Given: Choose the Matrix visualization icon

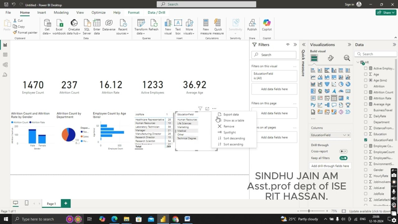Looking at the screenshot, I should [x=341, y=98].
